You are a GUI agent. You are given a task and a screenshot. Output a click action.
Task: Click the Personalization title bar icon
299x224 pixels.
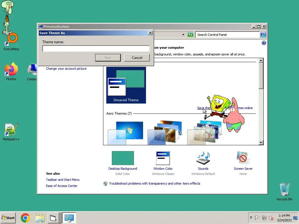coord(41,26)
